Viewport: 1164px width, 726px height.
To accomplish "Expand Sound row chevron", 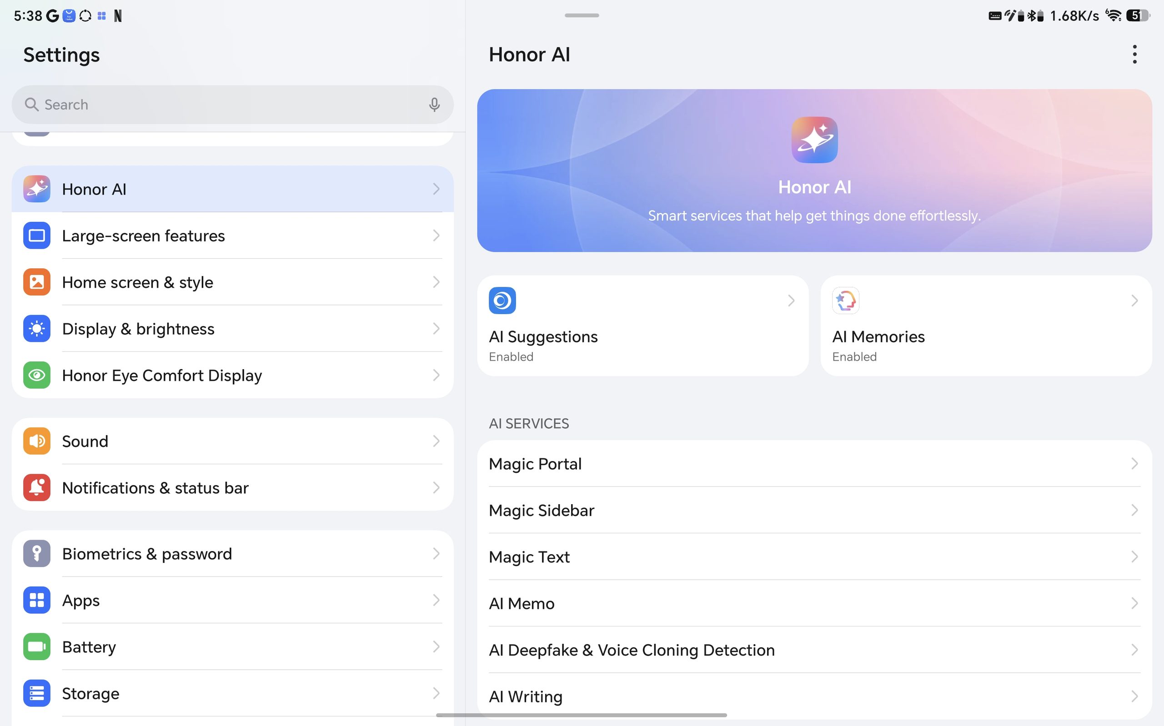I will (x=436, y=441).
